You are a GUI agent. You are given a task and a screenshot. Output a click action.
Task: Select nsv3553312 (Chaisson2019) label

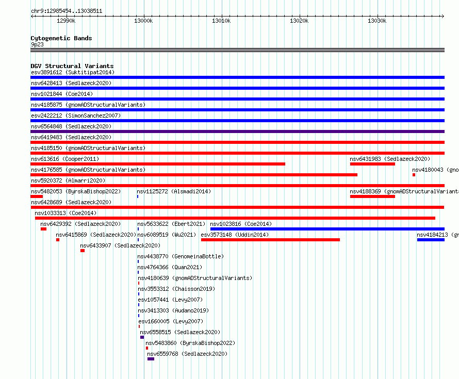tap(176, 289)
